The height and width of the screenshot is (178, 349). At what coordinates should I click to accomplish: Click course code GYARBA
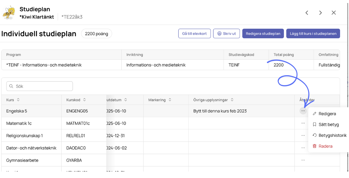pos(74,160)
